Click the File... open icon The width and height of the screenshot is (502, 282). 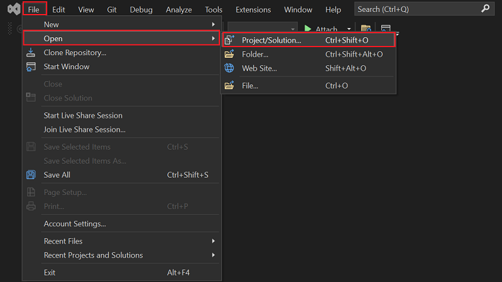click(229, 85)
